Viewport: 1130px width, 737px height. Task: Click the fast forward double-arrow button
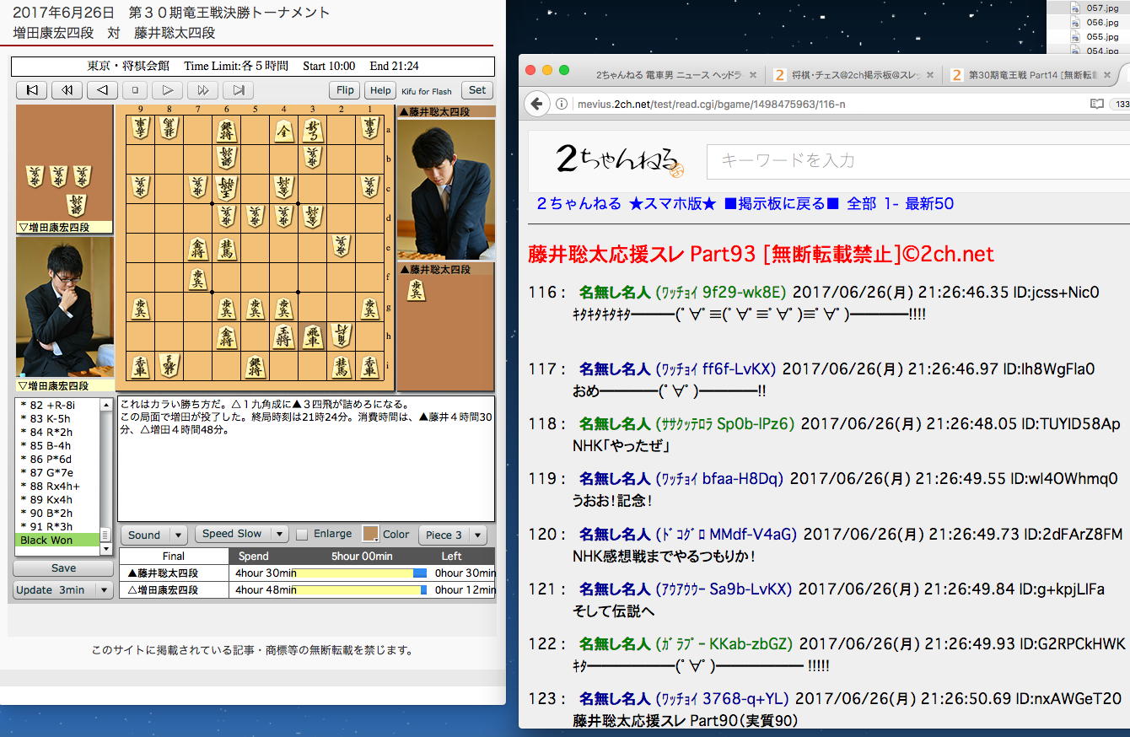click(x=203, y=90)
